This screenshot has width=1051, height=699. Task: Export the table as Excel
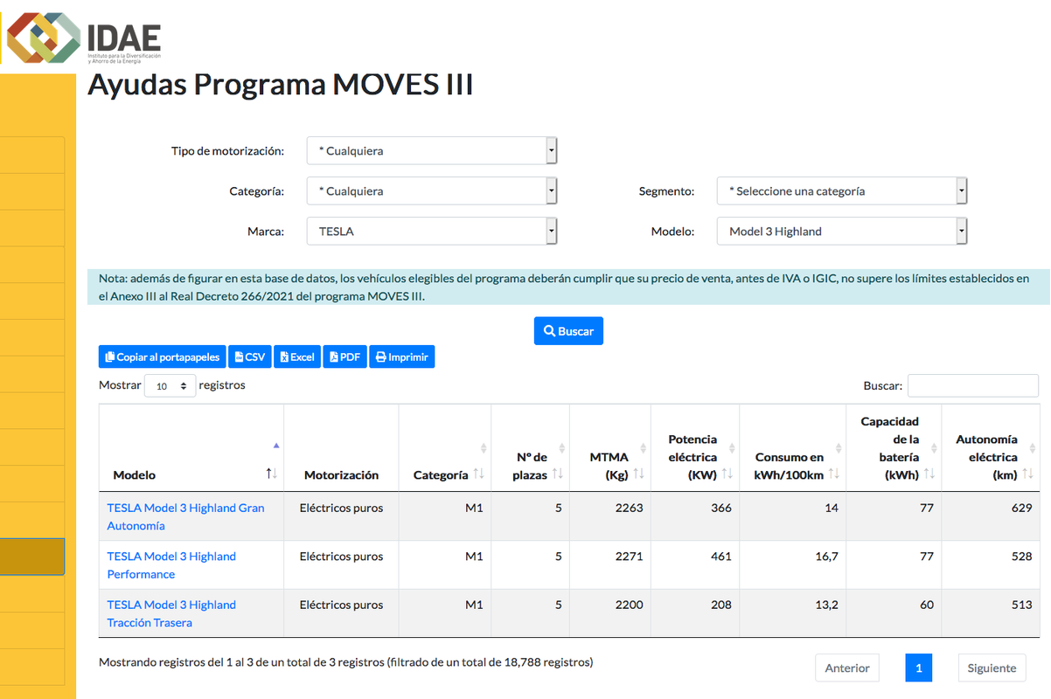tap(297, 356)
